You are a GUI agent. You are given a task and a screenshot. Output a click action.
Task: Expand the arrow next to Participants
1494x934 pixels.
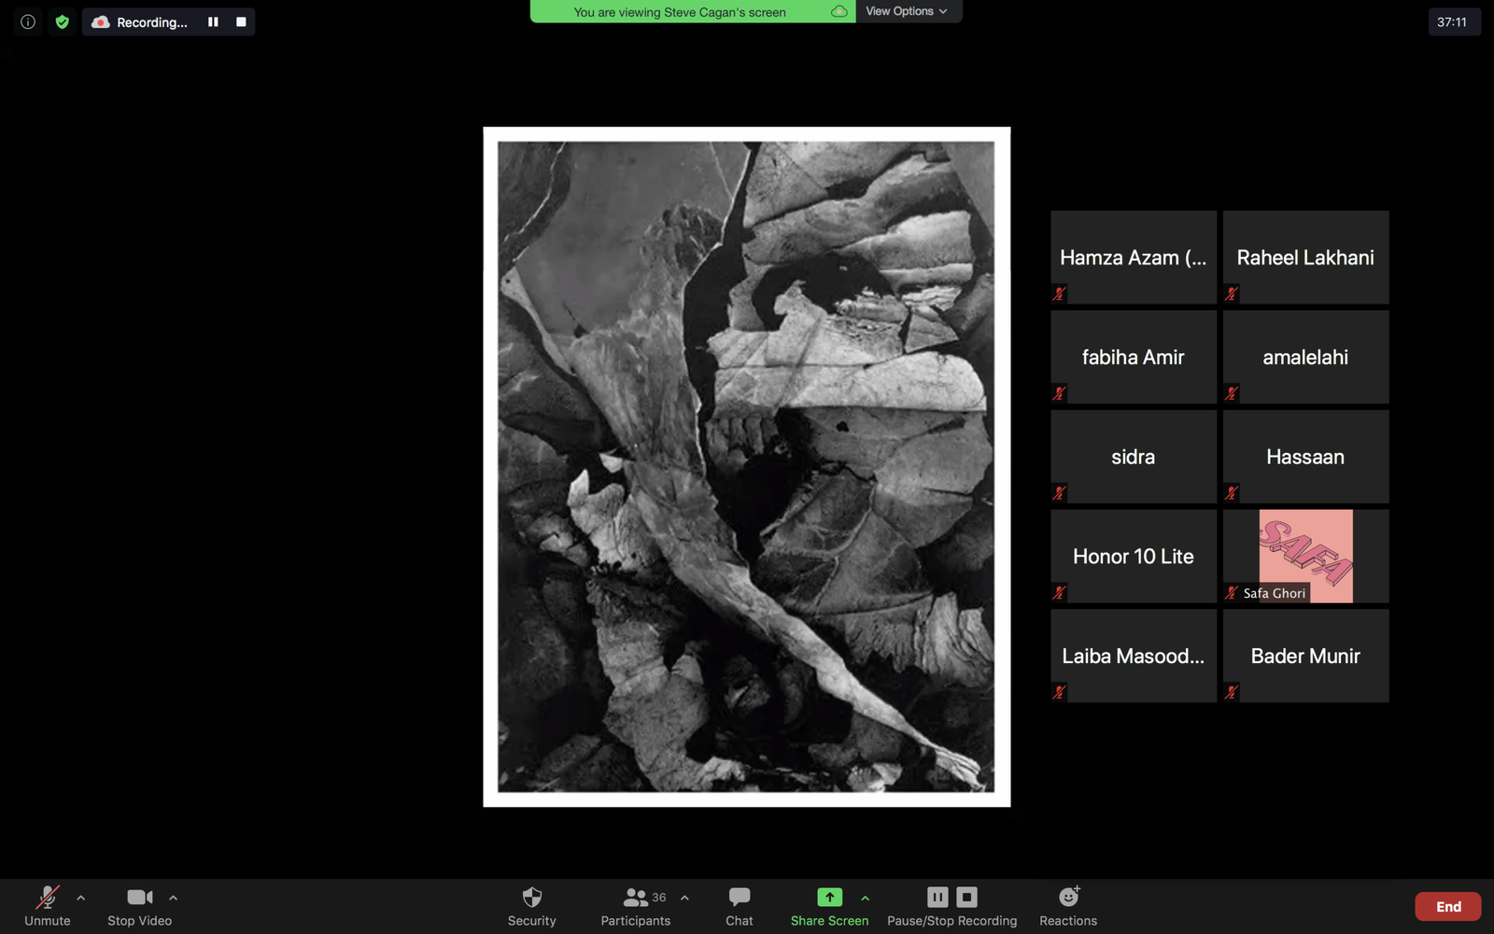[x=684, y=898]
